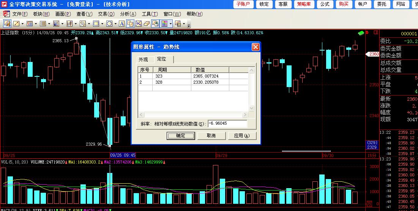The image size is (418, 211).
Task: Expand dropdown next to fan lines tool
Action: (62, 24)
